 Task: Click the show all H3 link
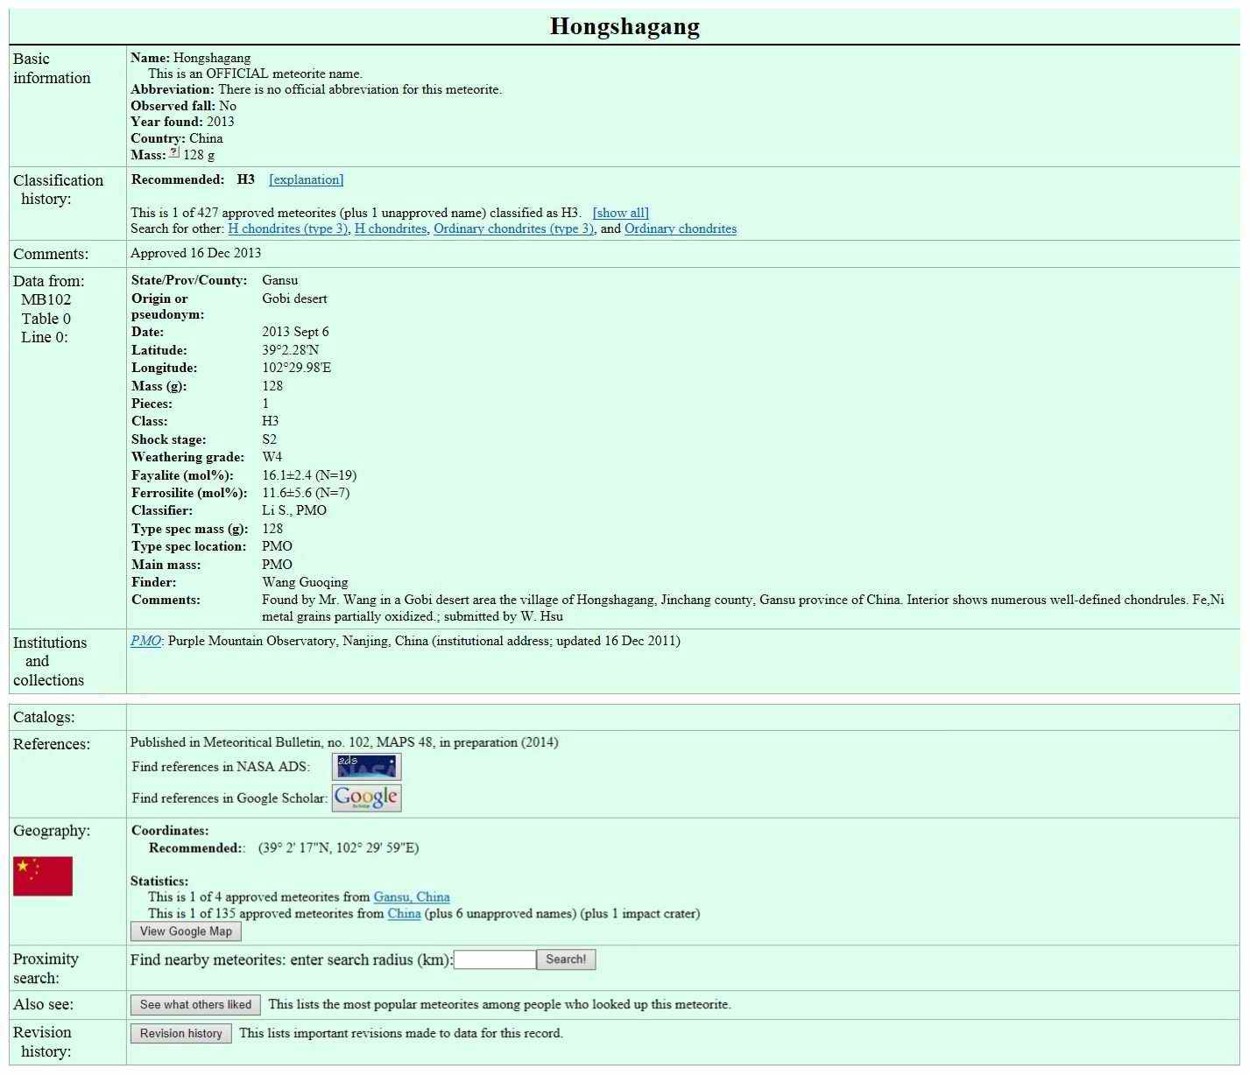(621, 213)
